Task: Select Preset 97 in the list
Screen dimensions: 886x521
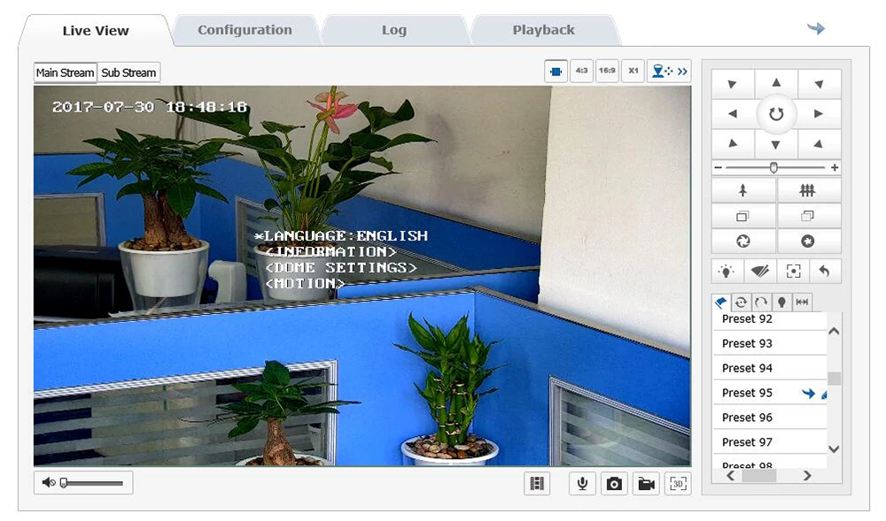Action: [770, 442]
